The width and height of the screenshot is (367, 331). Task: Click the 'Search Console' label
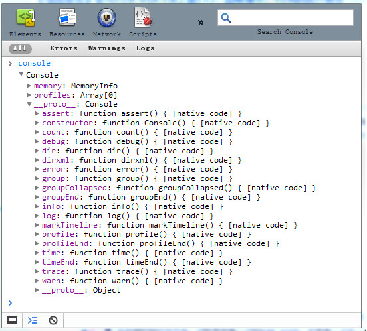(x=285, y=32)
